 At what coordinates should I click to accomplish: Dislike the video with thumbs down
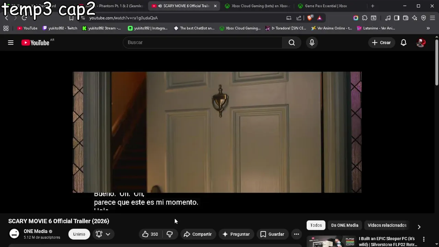[x=170, y=234]
